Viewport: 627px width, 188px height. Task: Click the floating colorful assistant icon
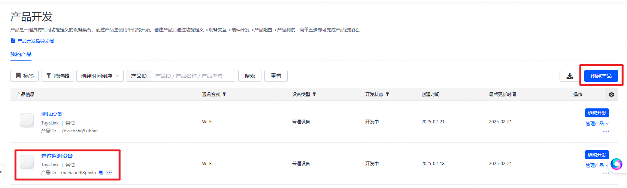coord(616,164)
